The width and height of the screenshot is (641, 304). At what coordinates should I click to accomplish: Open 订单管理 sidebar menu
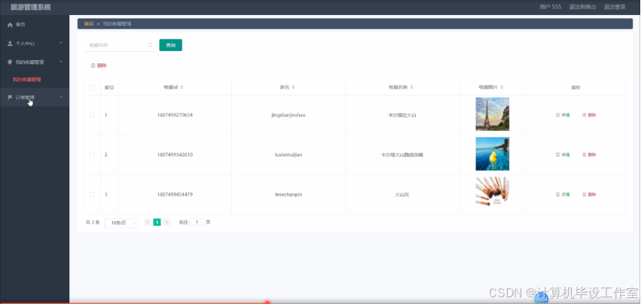35,97
